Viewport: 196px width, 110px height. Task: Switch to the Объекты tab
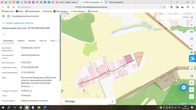(32, 41)
